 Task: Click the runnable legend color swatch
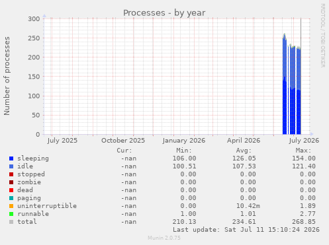point(11,214)
